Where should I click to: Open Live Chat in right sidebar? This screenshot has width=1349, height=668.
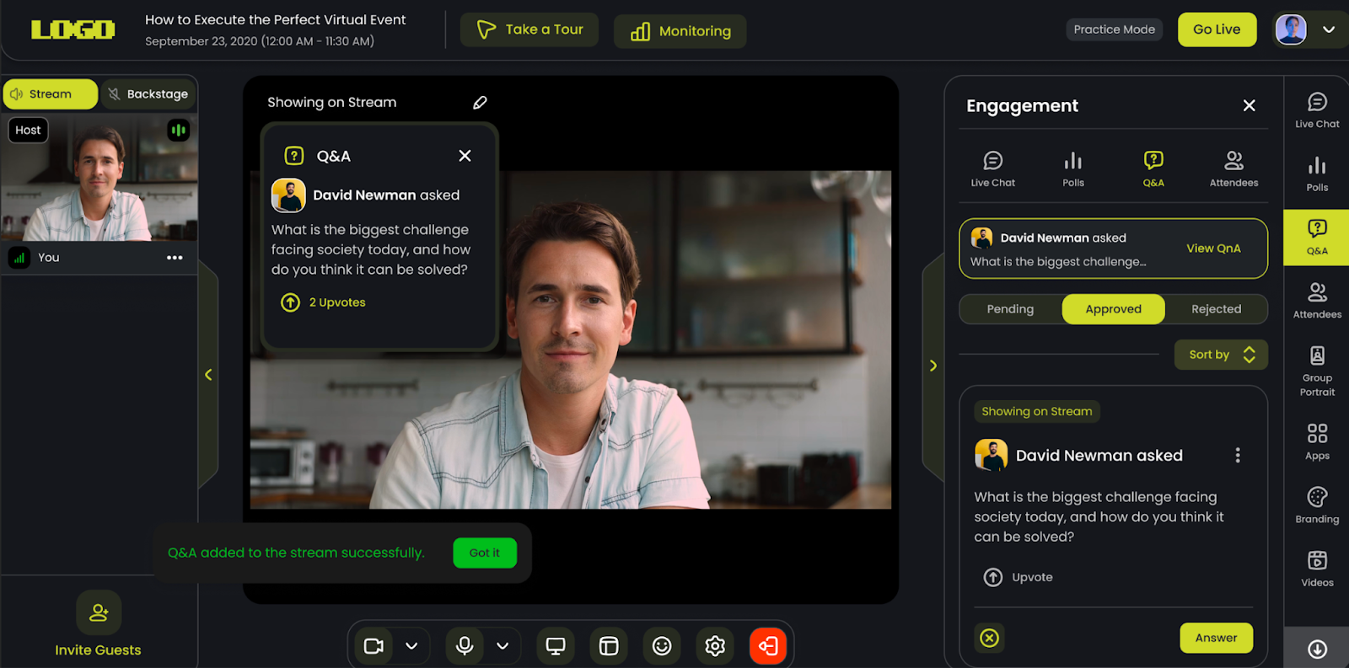(1317, 110)
